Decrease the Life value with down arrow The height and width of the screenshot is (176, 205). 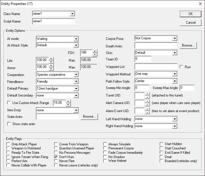pyautogui.click(x=51, y=62)
